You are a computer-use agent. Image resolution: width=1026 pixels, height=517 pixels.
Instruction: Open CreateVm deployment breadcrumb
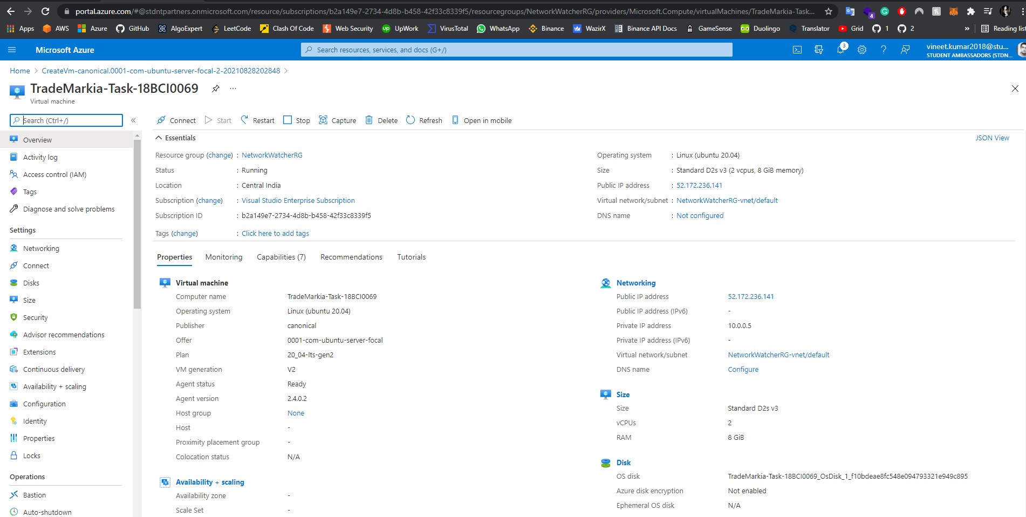point(161,71)
